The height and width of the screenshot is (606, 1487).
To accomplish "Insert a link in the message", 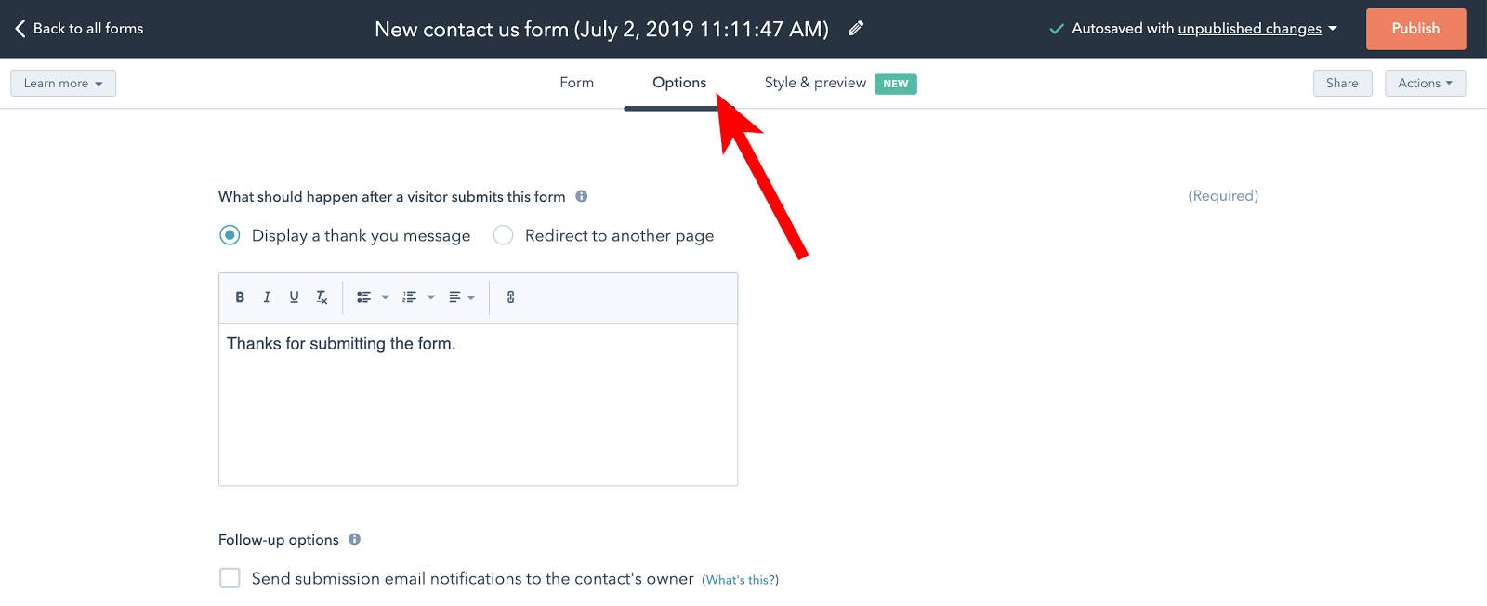I will coord(510,297).
